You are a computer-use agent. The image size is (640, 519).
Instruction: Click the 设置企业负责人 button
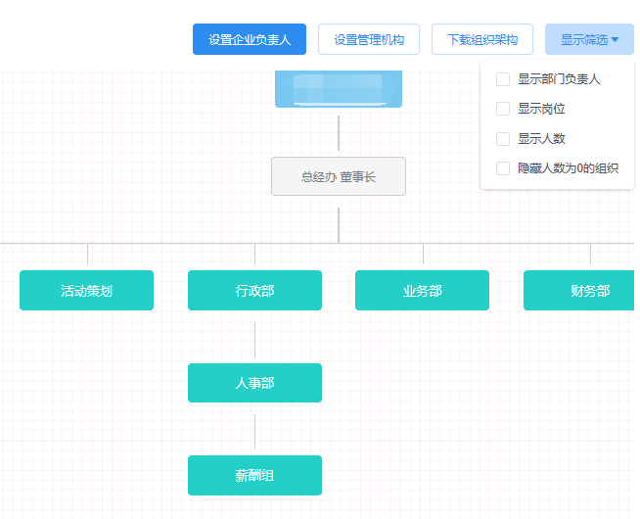[250, 39]
